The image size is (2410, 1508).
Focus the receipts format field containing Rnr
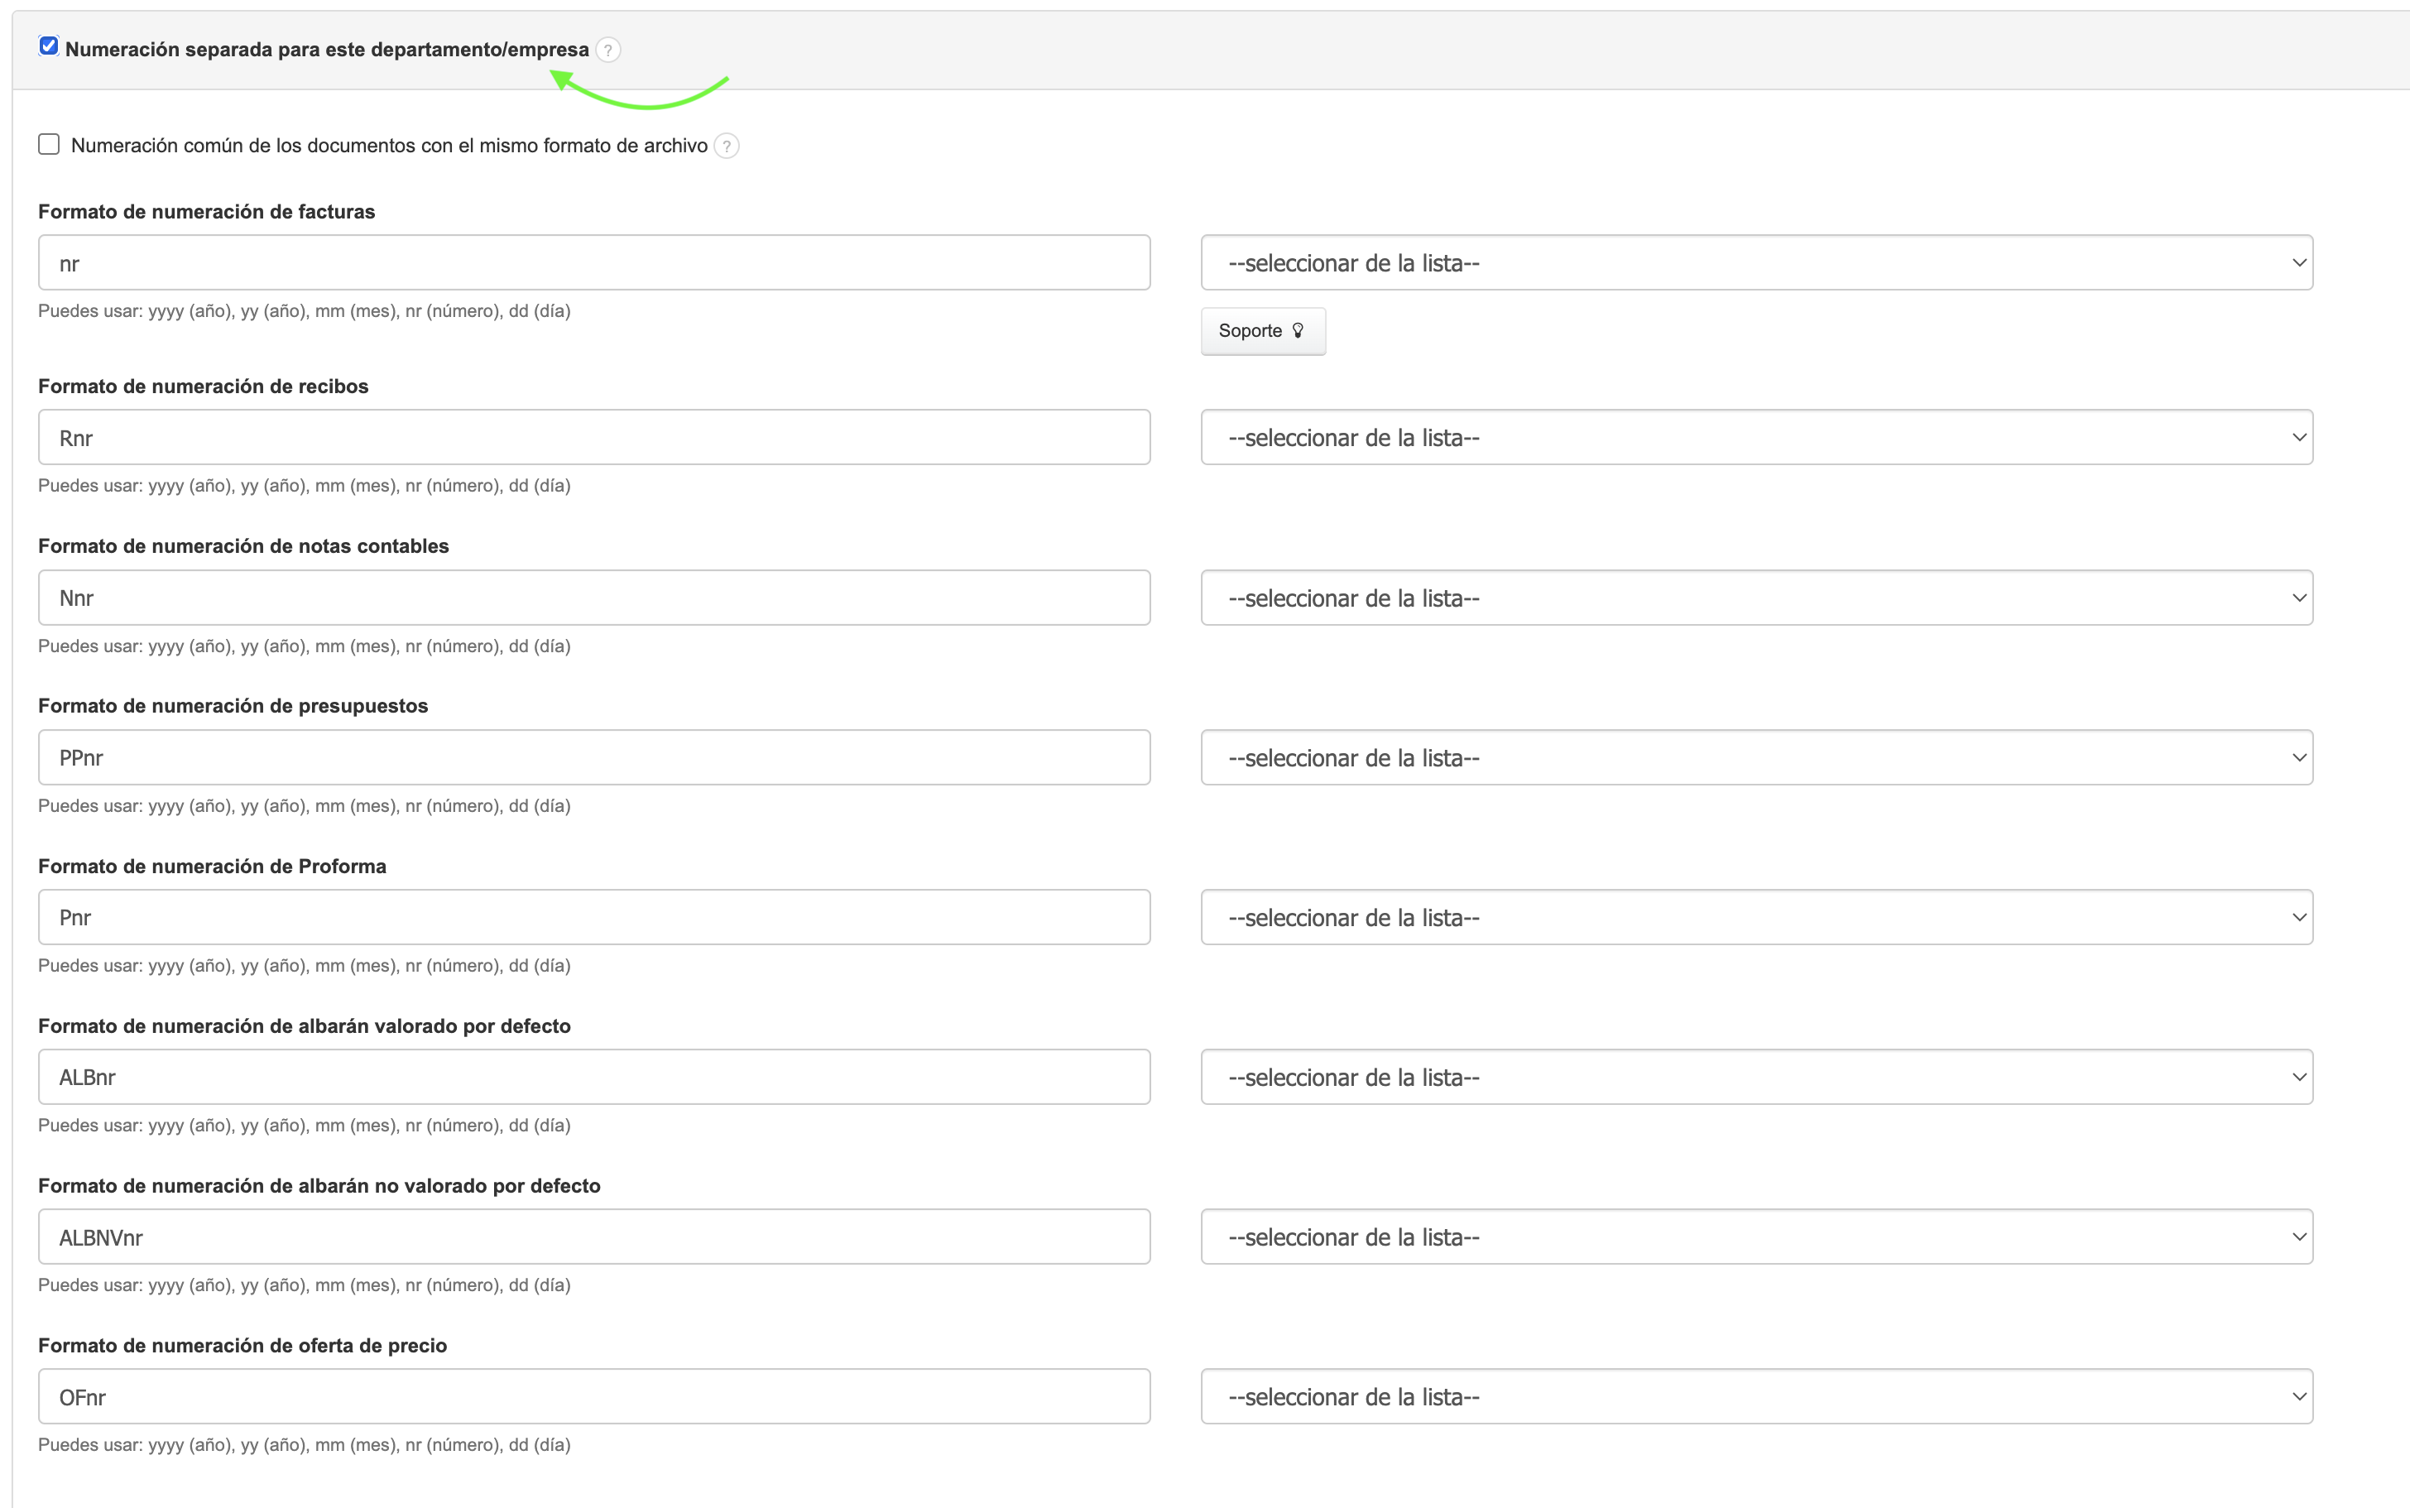593,438
